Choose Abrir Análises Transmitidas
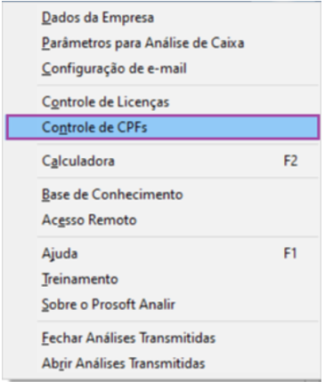The height and width of the screenshot is (382, 325). 163,363
